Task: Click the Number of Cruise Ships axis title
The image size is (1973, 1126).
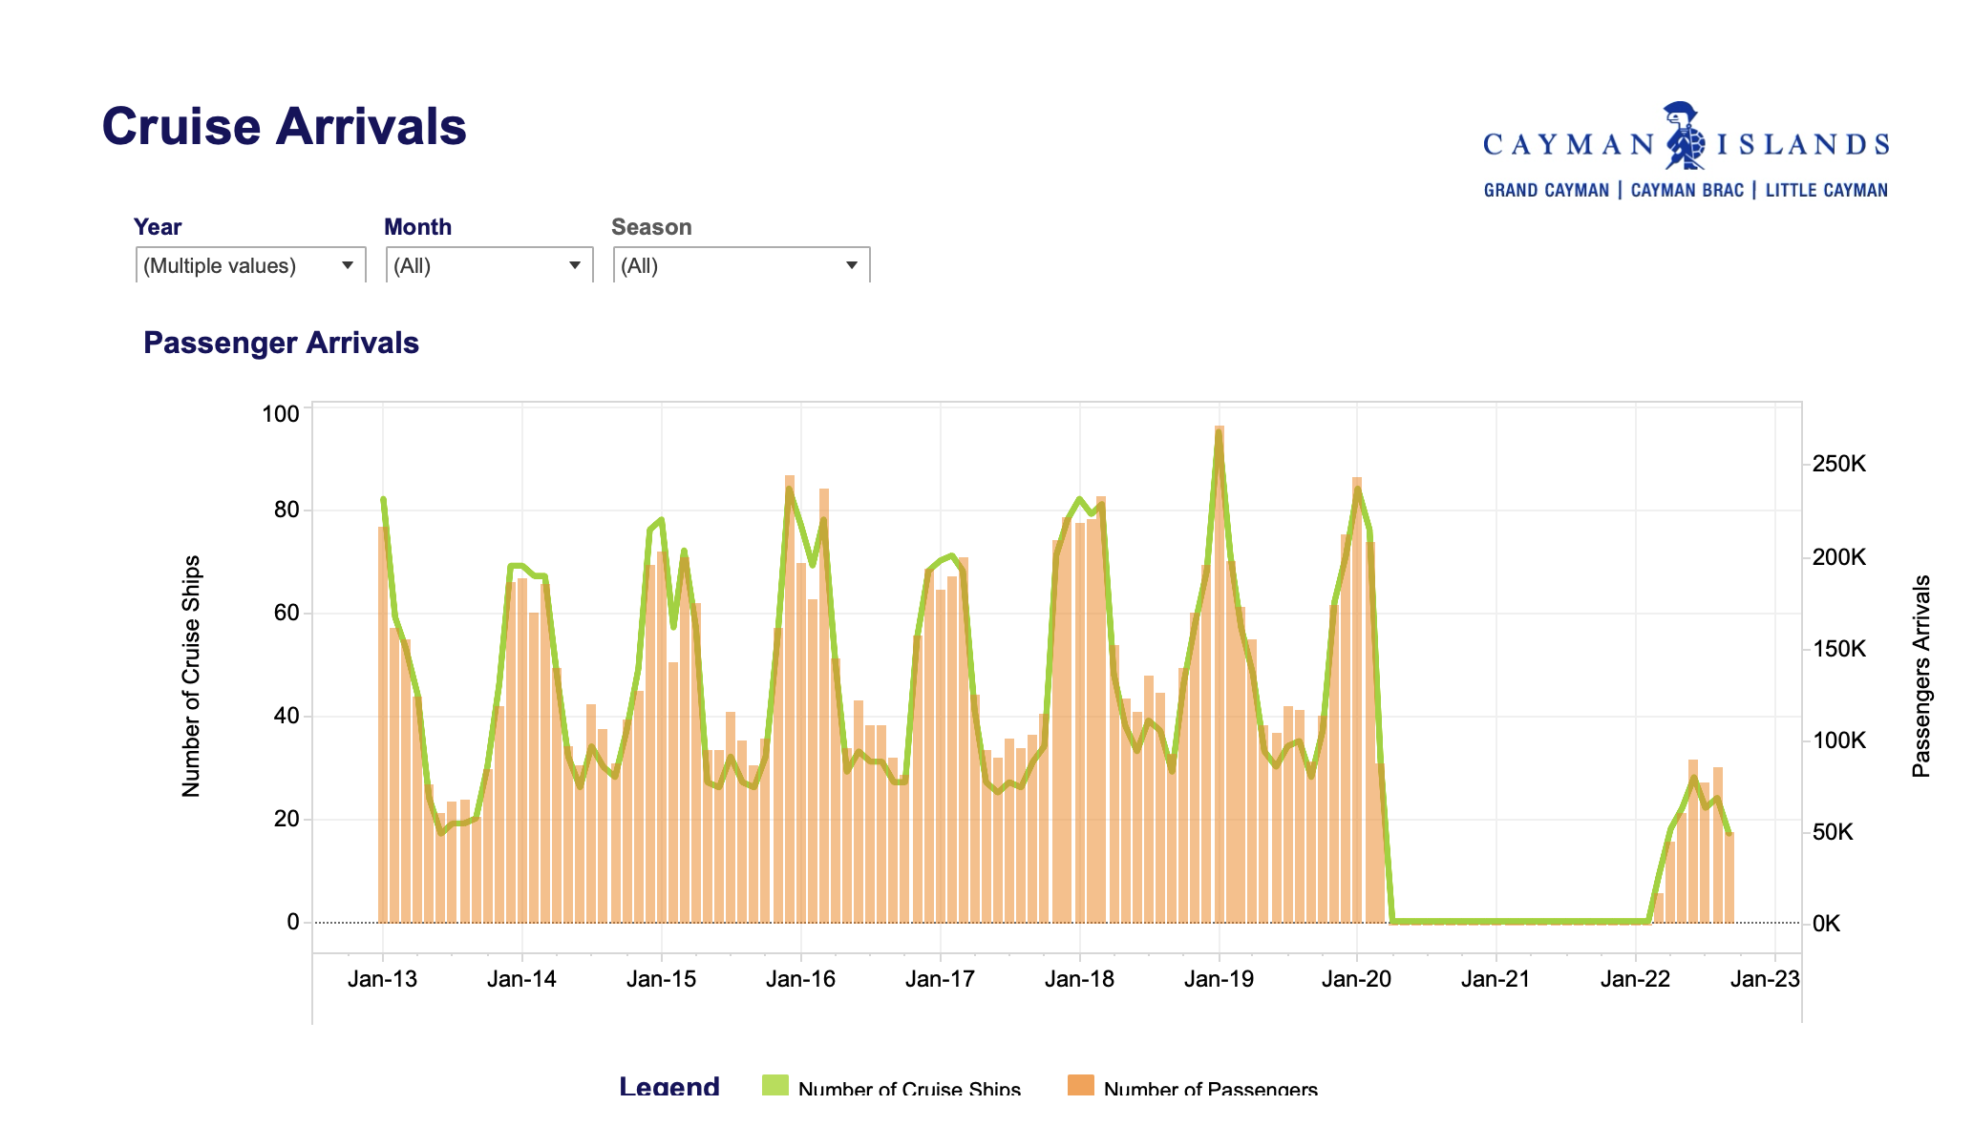Action: [191, 676]
